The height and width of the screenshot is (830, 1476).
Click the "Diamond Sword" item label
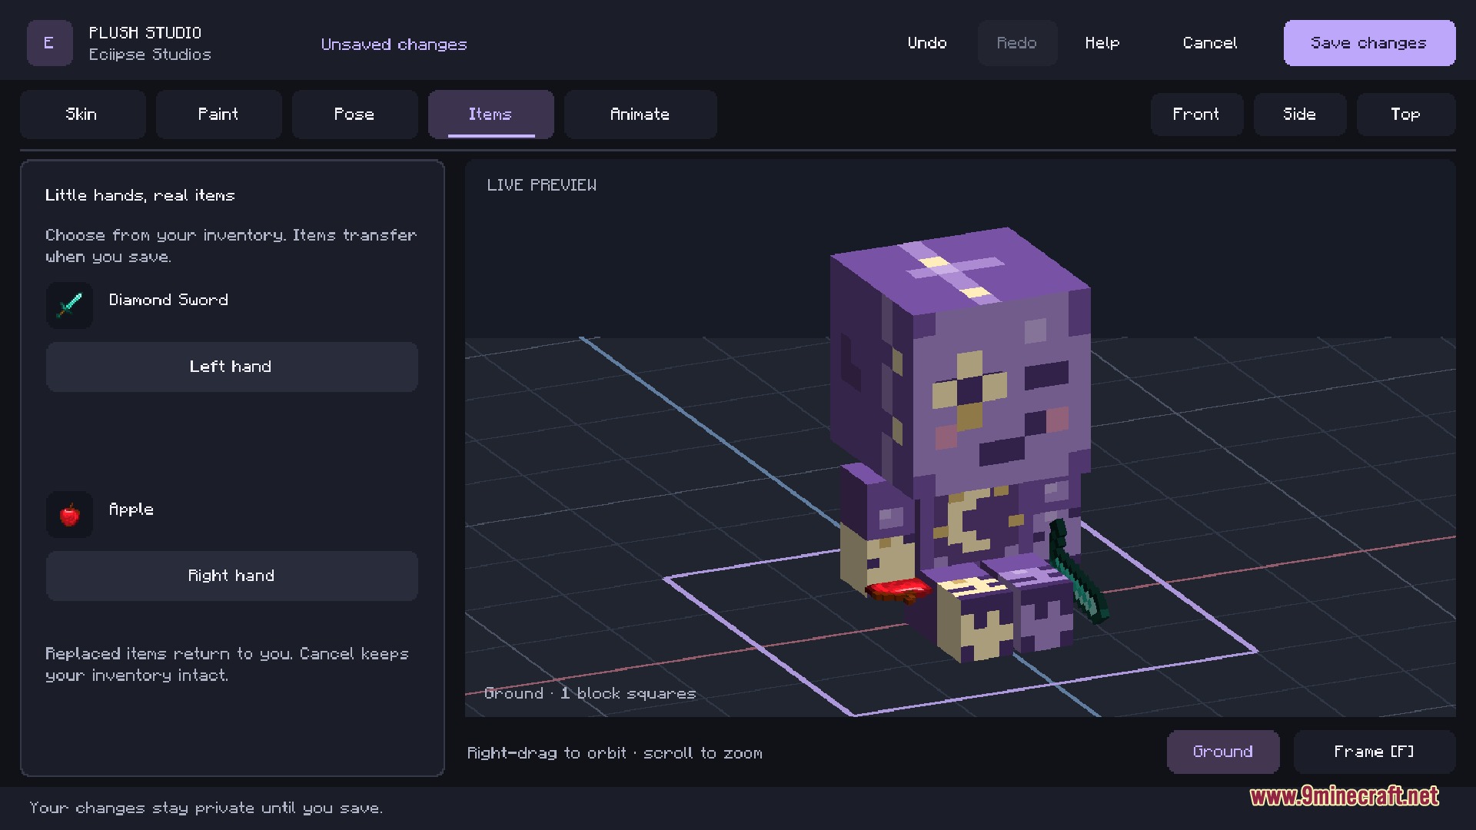pyautogui.click(x=168, y=300)
